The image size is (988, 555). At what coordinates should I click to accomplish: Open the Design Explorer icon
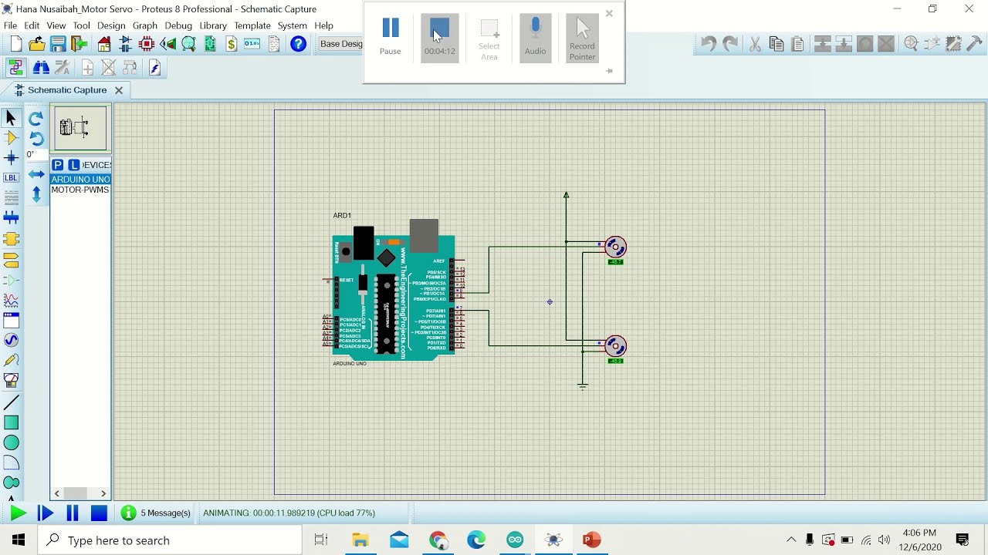pyautogui.click(x=210, y=44)
